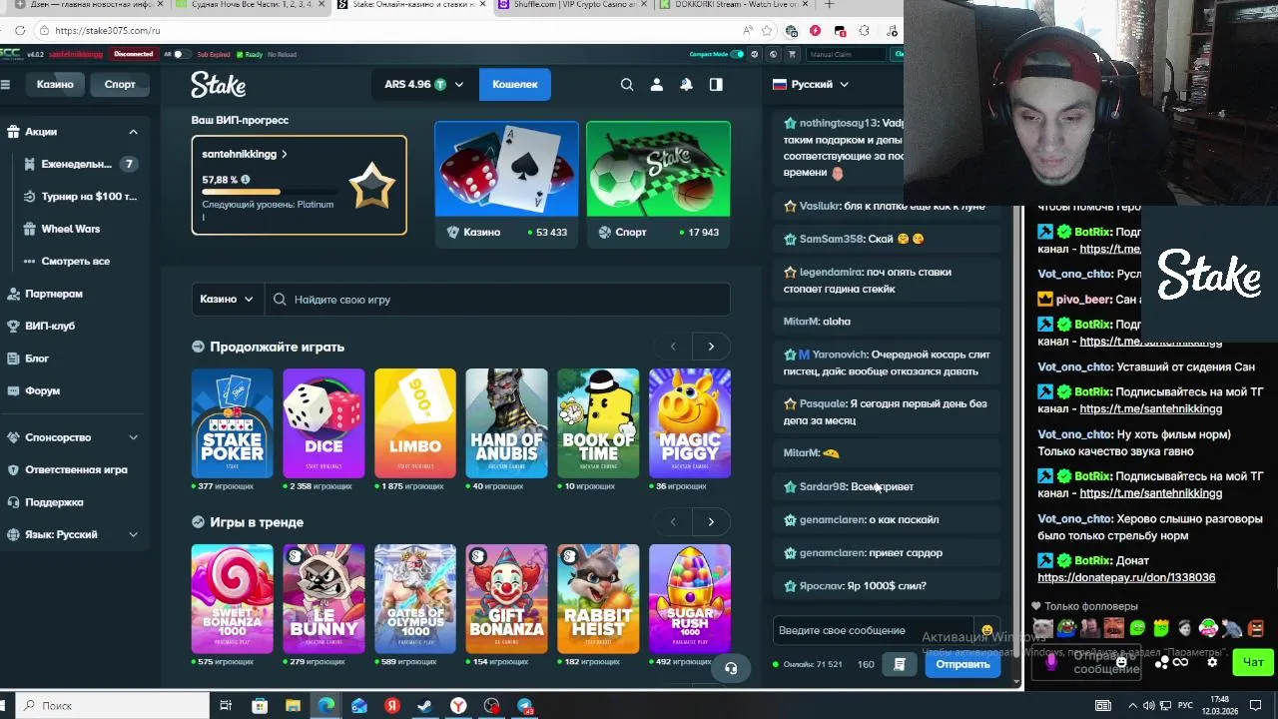Open the Форум sidebar item
Image resolution: width=1278 pixels, height=719 pixels.
43,391
